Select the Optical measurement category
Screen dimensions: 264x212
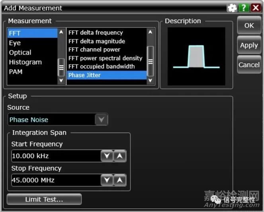[x=20, y=53]
